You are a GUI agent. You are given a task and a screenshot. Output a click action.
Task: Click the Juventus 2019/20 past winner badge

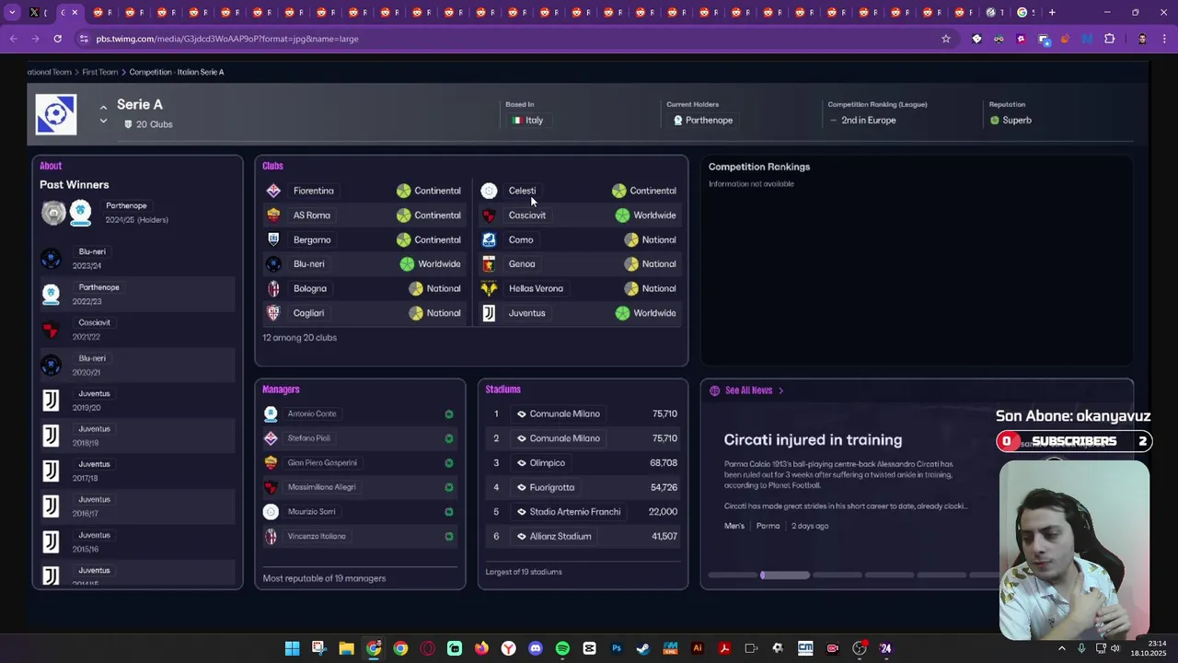tap(52, 401)
